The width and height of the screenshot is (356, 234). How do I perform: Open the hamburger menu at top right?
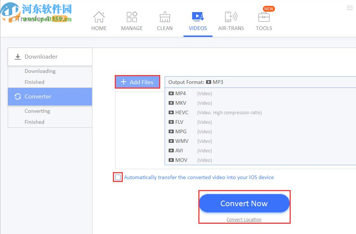(x=349, y=7)
